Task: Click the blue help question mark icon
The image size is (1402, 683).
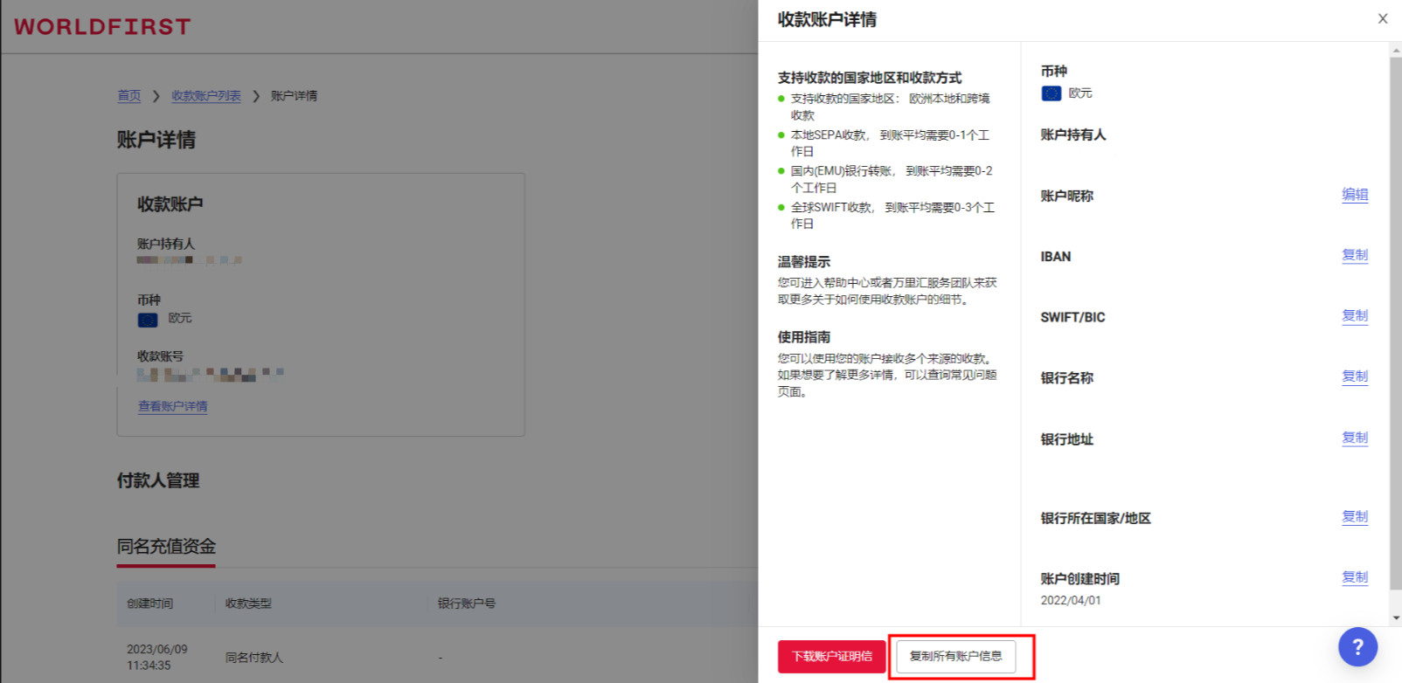Action: click(x=1357, y=647)
